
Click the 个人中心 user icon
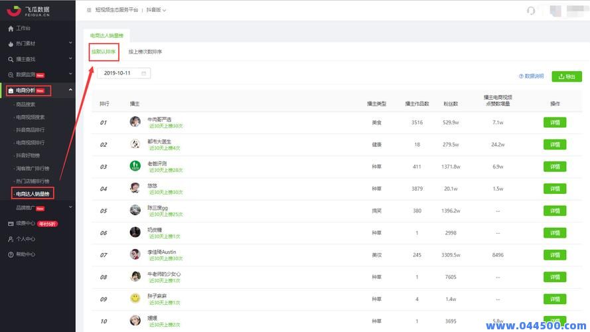[x=11, y=239]
